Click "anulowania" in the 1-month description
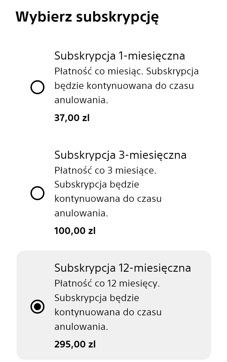The image size is (227, 362). click(x=81, y=100)
